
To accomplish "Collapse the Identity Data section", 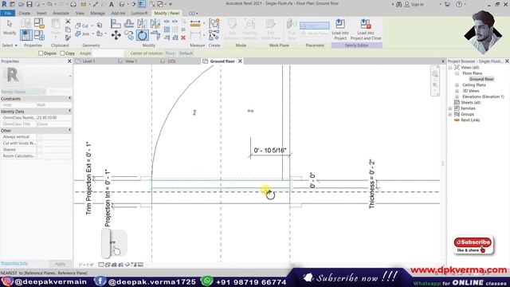I will 69,112.
